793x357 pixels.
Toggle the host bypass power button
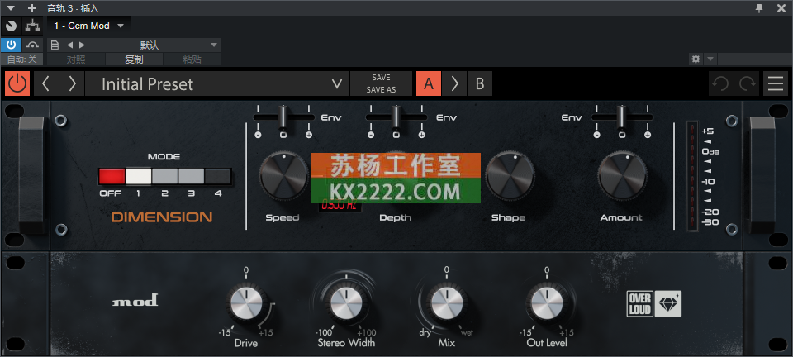coord(11,45)
